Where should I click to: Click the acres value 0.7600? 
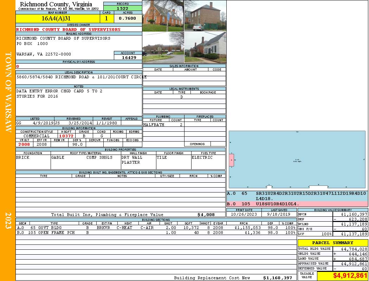(x=128, y=18)
